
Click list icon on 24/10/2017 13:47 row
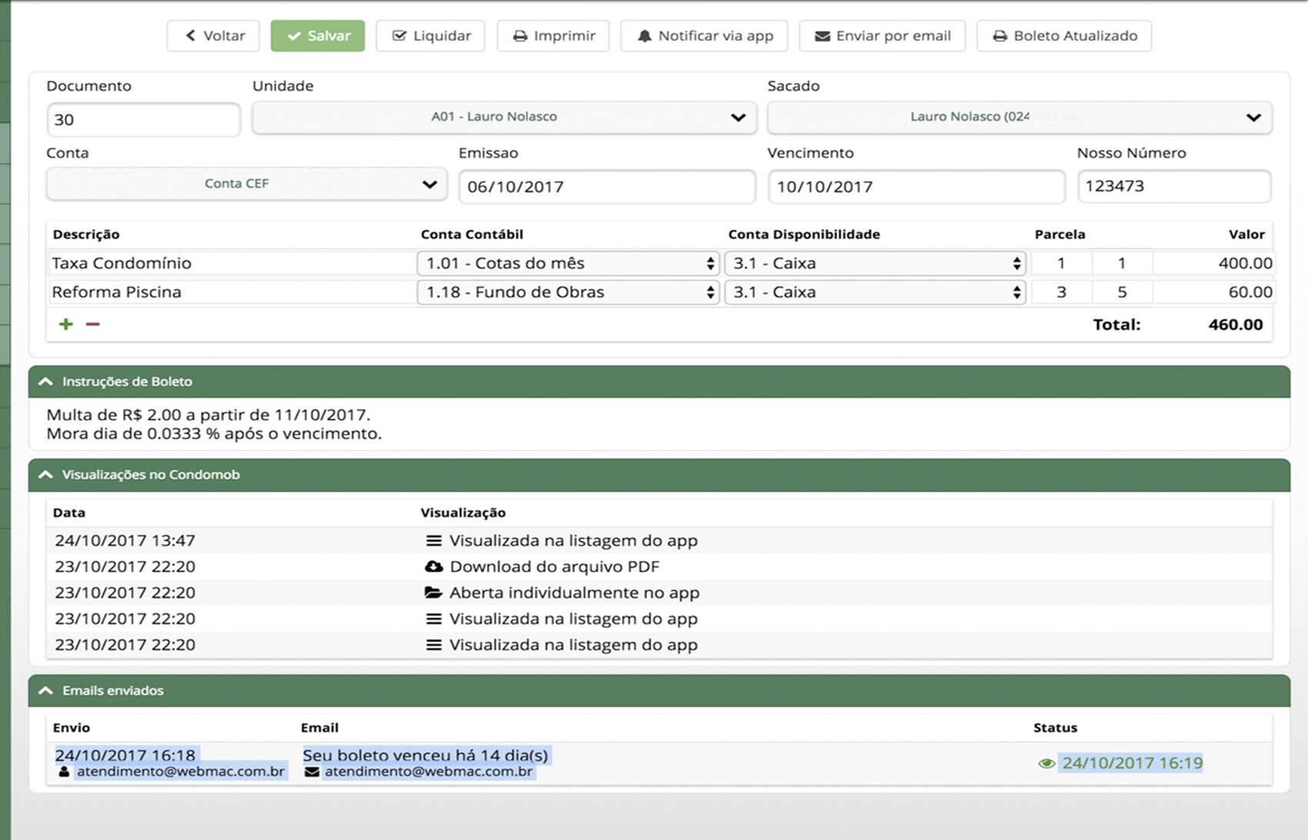tap(434, 541)
